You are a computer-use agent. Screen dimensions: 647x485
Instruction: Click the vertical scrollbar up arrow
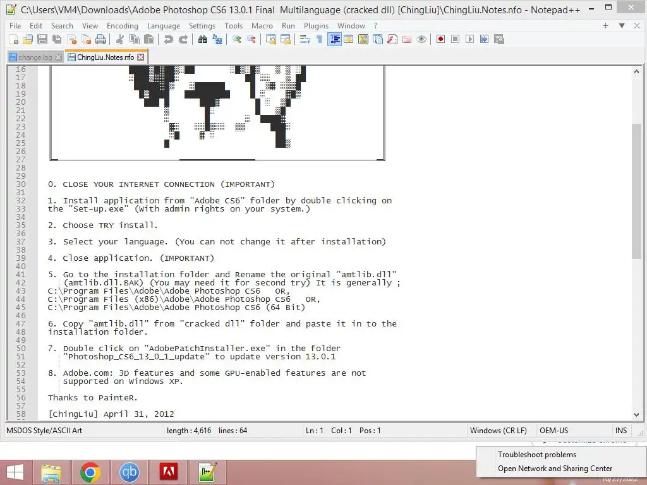tap(636, 71)
